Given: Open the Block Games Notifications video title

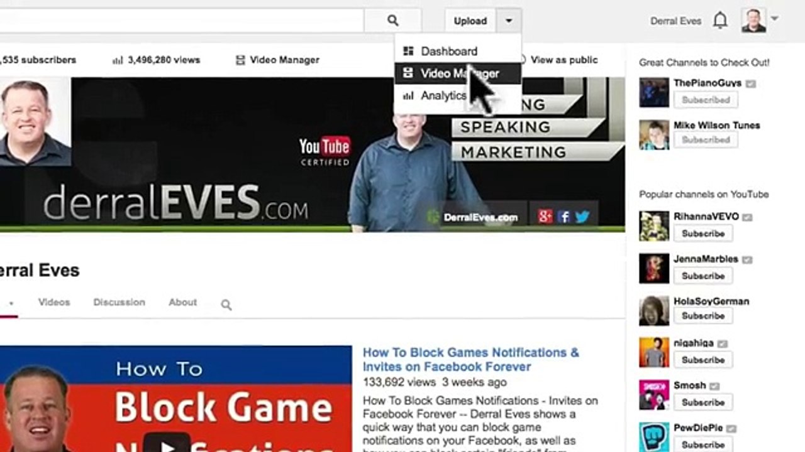Looking at the screenshot, I should [471, 360].
